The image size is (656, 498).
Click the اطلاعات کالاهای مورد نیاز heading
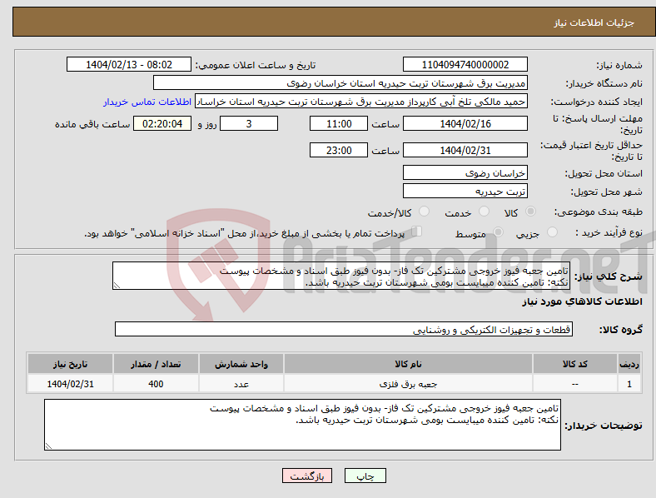point(582,301)
